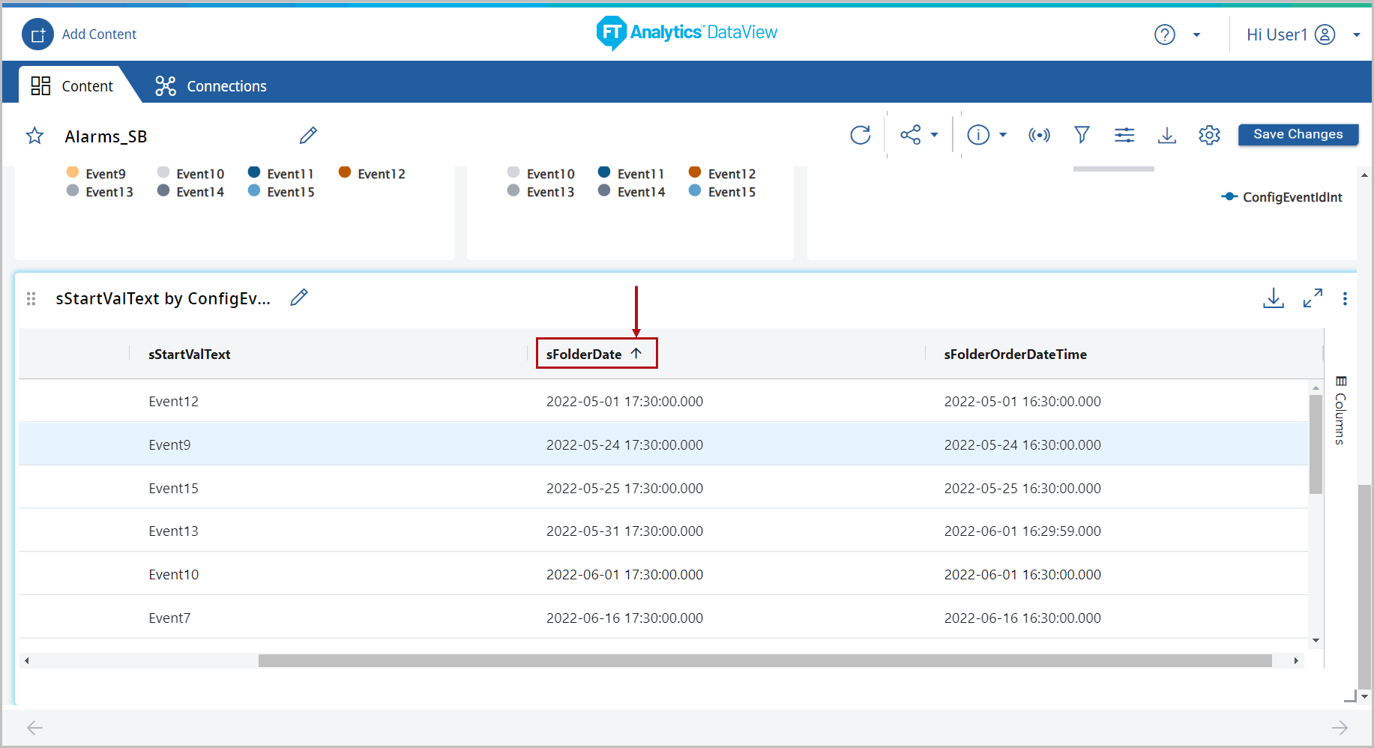The image size is (1374, 748).
Task: Favorite Alarms_SB with the star icon
Action: pos(34,136)
